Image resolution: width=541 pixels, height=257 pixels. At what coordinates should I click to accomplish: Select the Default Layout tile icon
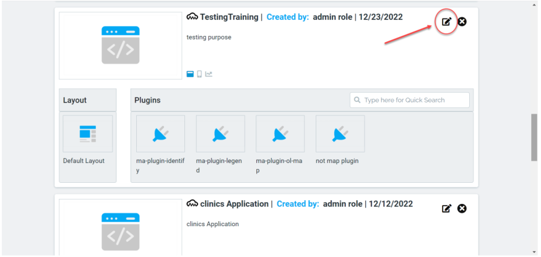click(x=88, y=133)
